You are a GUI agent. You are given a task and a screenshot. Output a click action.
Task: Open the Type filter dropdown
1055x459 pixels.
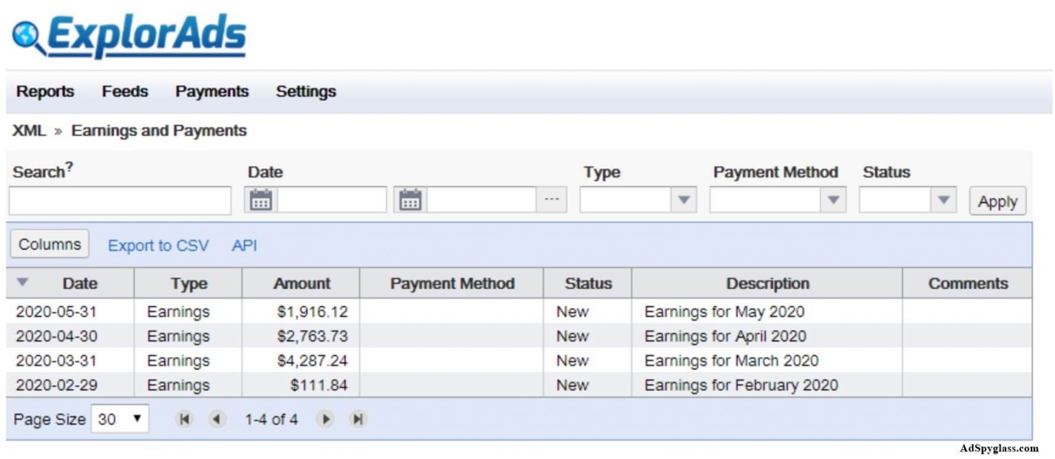tap(685, 200)
